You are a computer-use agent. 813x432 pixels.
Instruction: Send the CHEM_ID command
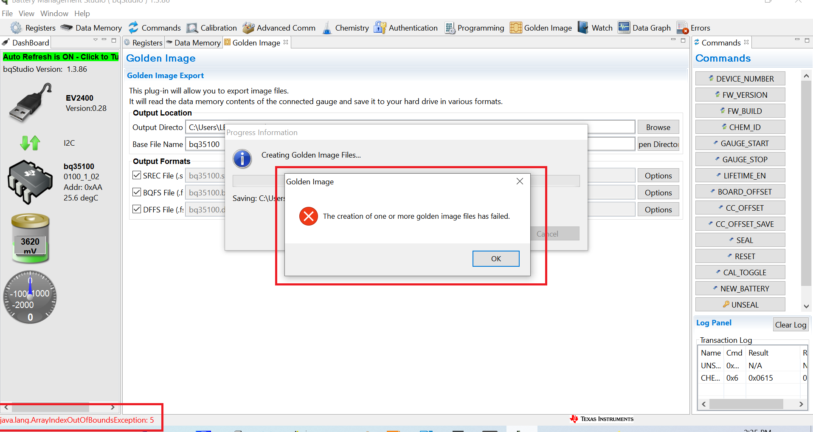[740, 127]
